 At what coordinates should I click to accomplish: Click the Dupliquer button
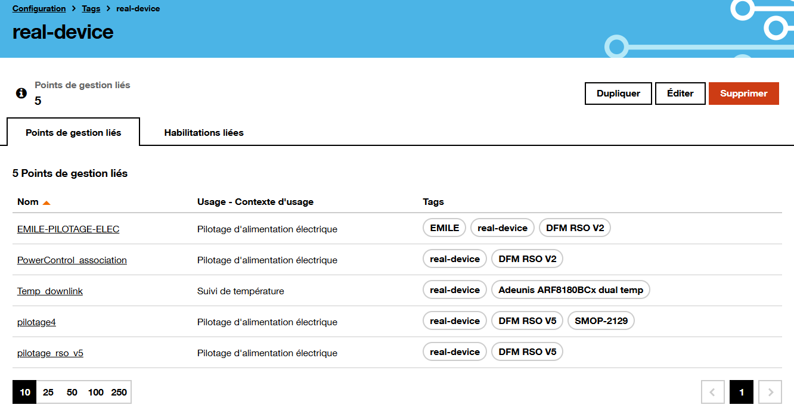(618, 94)
